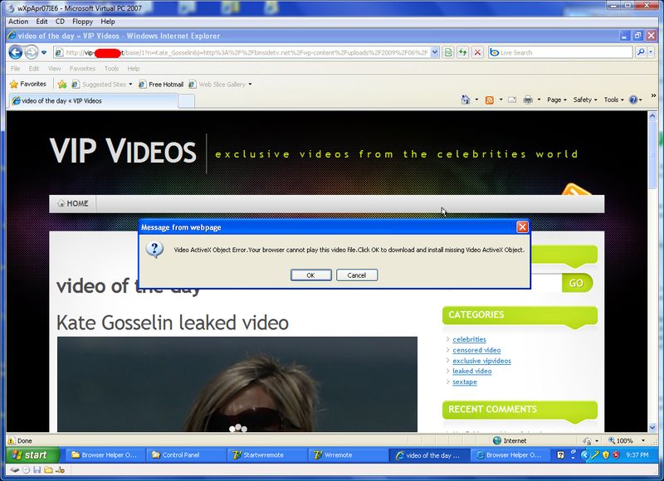Click the scroll up arrow of page scrollbar
This screenshot has height=481, width=664.
click(x=652, y=116)
